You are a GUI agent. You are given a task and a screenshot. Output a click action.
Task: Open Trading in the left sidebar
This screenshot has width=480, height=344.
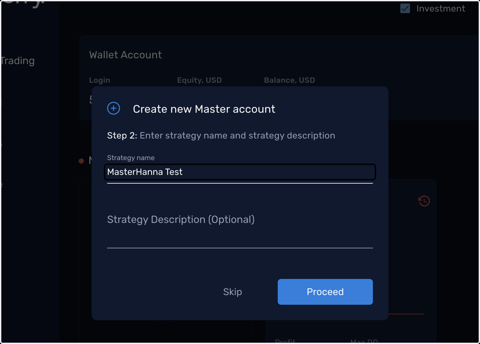coord(17,61)
